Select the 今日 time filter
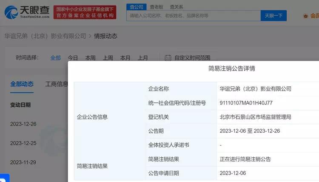This screenshot has height=182, width=319. [73, 58]
